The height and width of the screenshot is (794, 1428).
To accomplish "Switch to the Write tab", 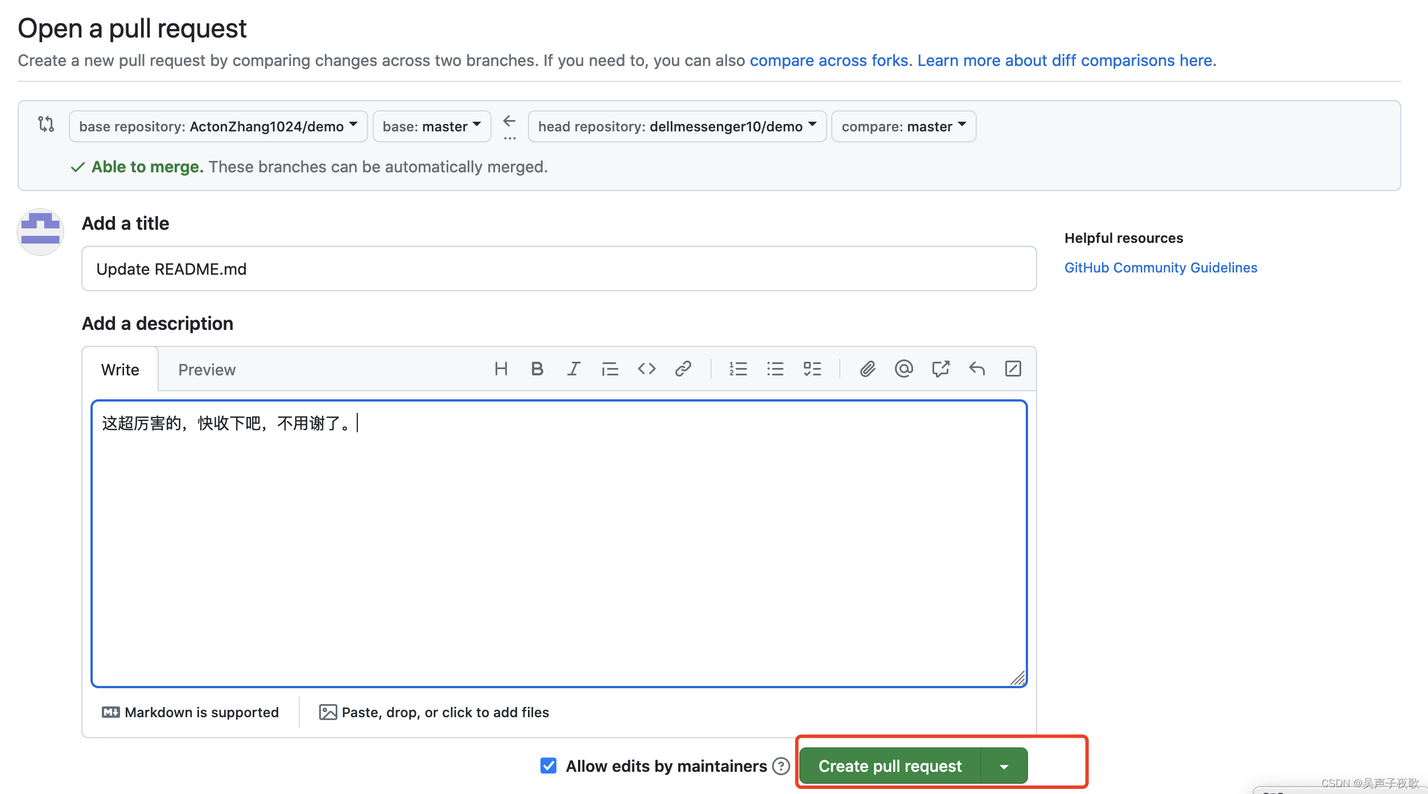I will 120,370.
